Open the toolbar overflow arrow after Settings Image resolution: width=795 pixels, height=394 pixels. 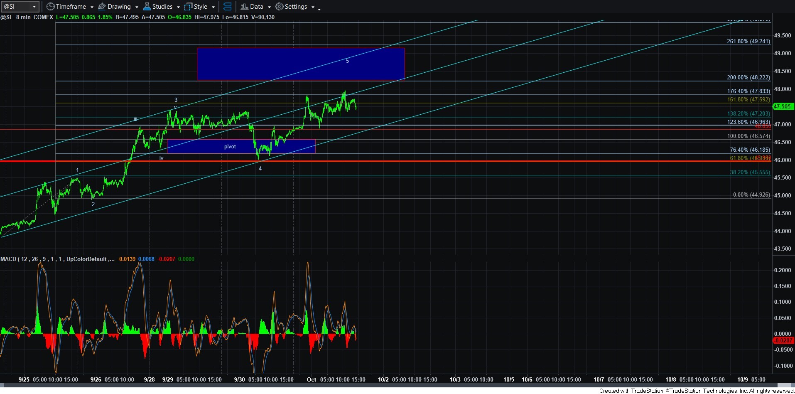319,9
